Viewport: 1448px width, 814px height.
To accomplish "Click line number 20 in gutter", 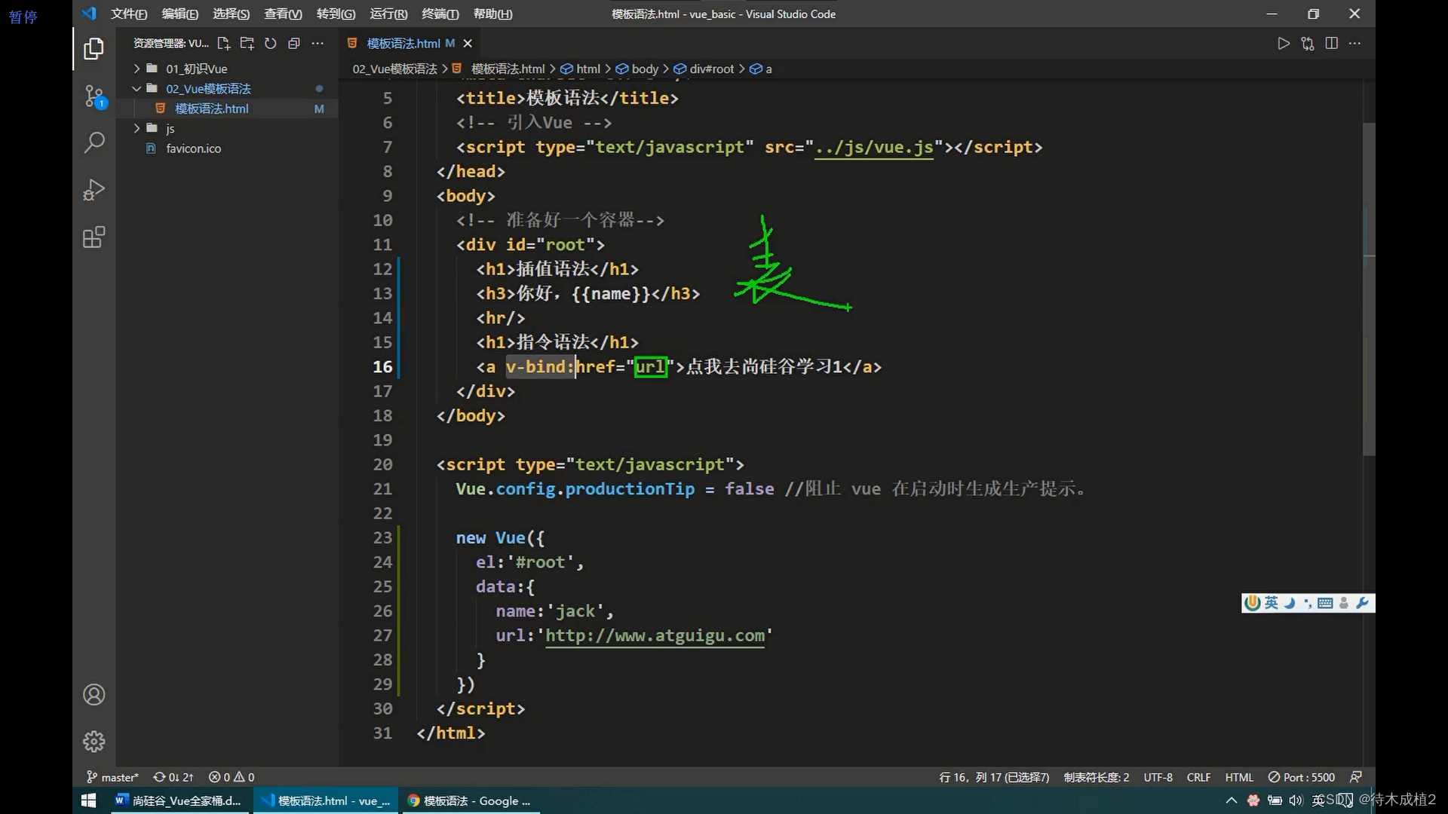I will coord(382,465).
